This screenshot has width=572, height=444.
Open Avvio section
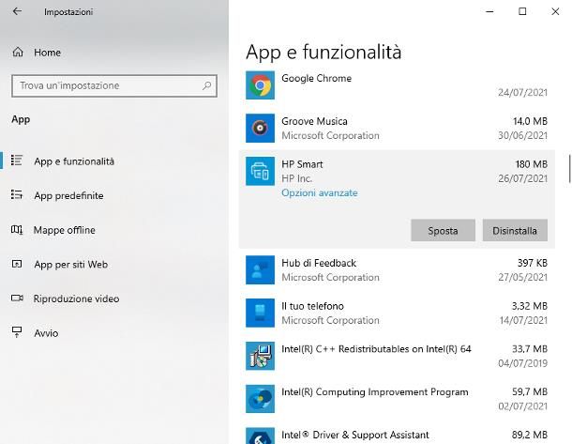(46, 333)
